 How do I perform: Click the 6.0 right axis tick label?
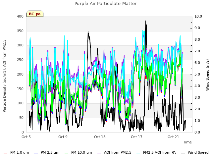point(197,63)
